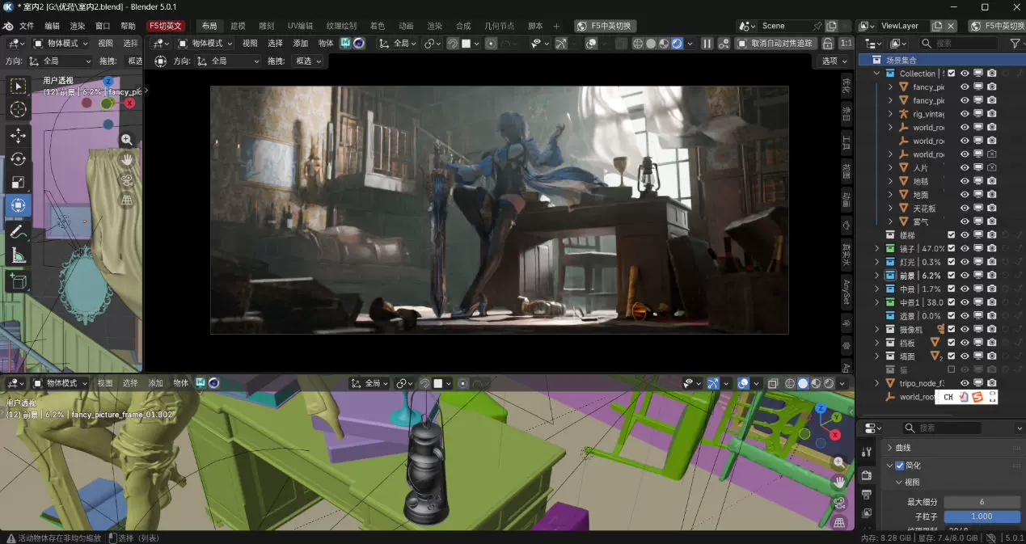This screenshot has height=544, width=1026.
Task: Select the Move tool in left toolbar
Action: 18,136
